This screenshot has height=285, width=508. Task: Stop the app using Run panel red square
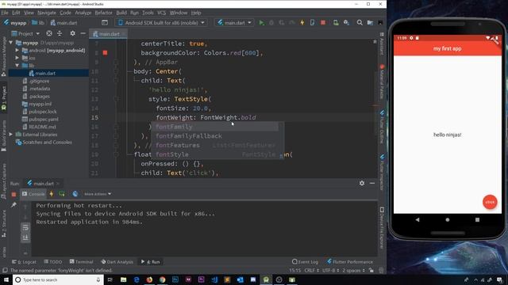[x=13, y=194]
